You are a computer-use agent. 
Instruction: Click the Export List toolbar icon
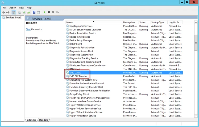(x=28, y=12)
